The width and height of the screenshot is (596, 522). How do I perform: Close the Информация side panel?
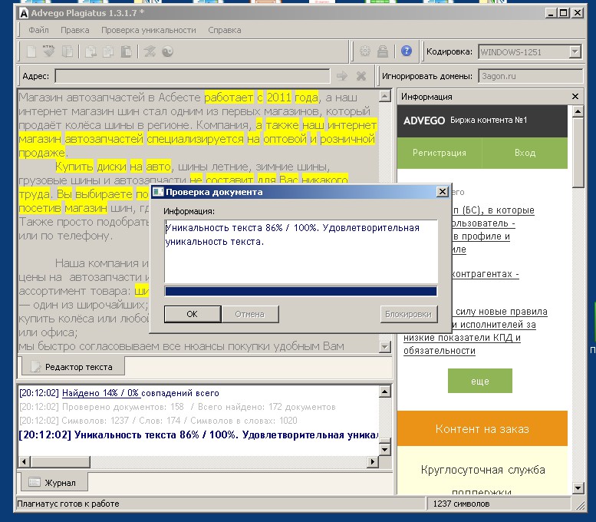click(x=575, y=97)
